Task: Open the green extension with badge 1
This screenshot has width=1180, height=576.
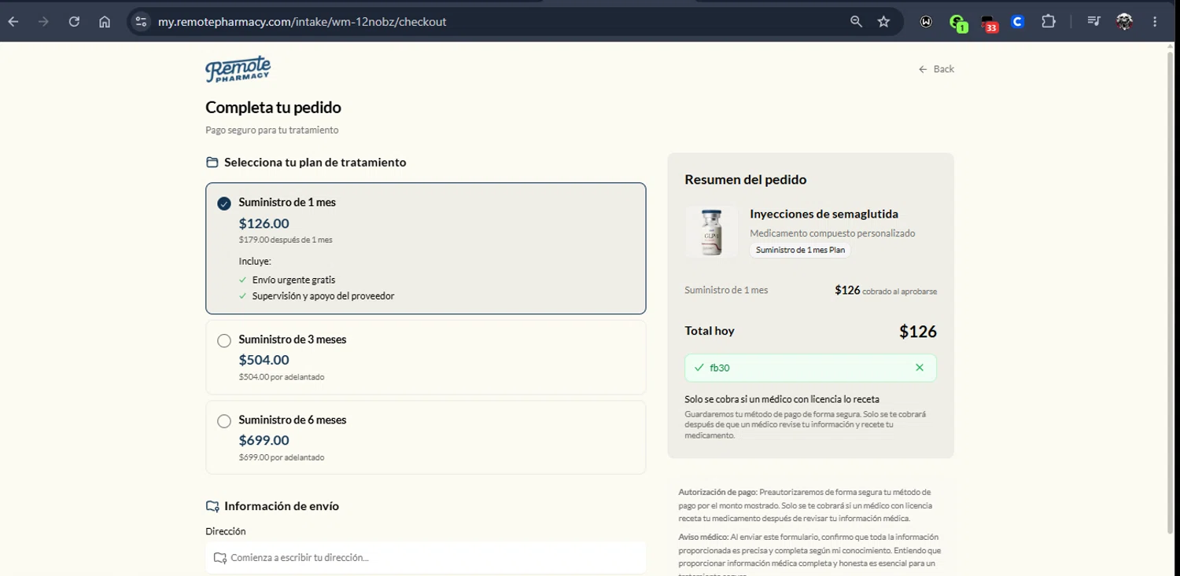Action: (957, 23)
